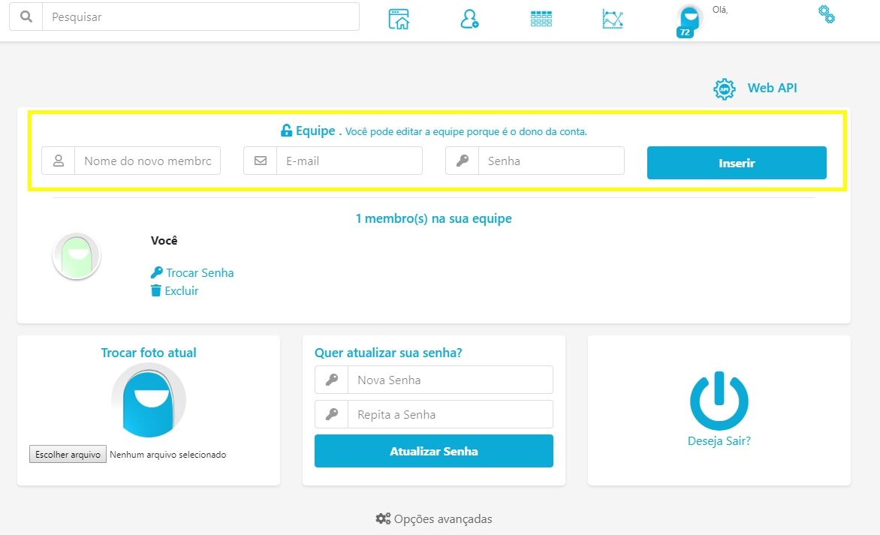The height and width of the screenshot is (535, 880).
Task: Click the add user icon in top bar
Action: [469, 19]
